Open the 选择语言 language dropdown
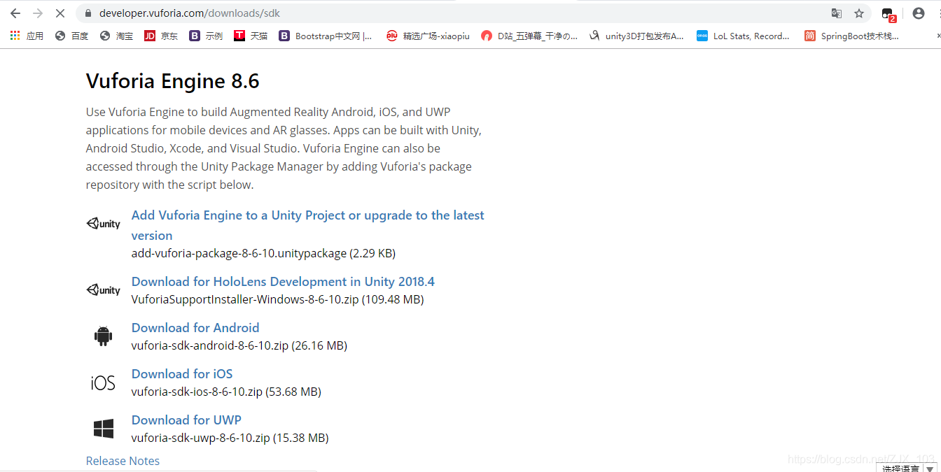Screen dimensions: 941x472 pyautogui.click(x=907, y=468)
